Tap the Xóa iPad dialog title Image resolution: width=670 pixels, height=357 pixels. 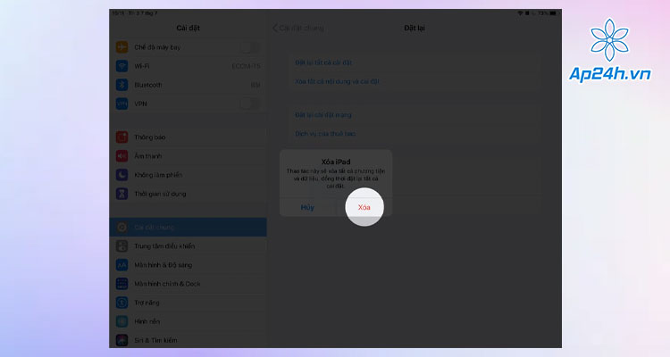click(x=336, y=162)
